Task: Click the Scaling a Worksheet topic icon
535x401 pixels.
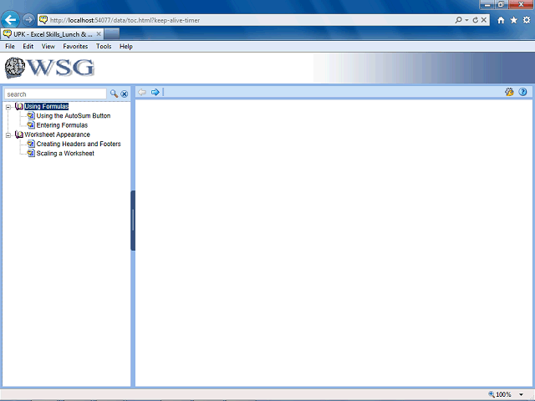Action: click(x=31, y=153)
